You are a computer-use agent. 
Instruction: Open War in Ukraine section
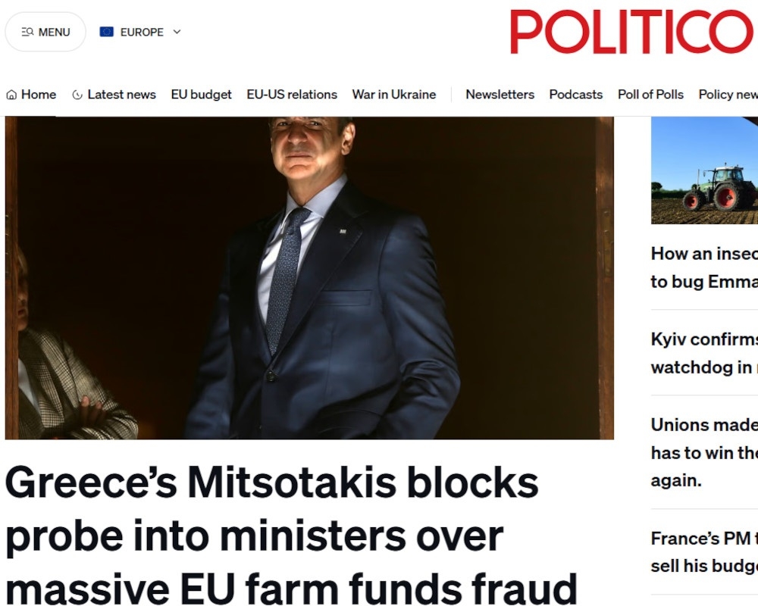pyautogui.click(x=394, y=95)
